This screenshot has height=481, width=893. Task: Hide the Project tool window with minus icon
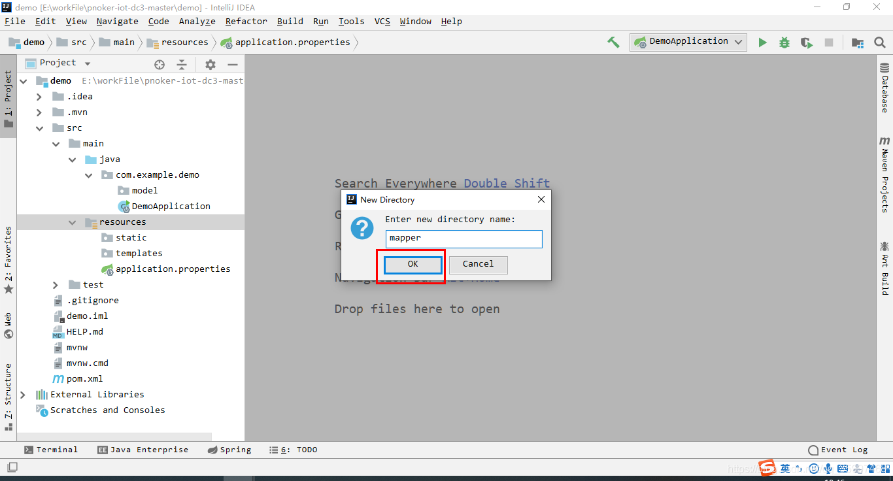tap(232, 64)
